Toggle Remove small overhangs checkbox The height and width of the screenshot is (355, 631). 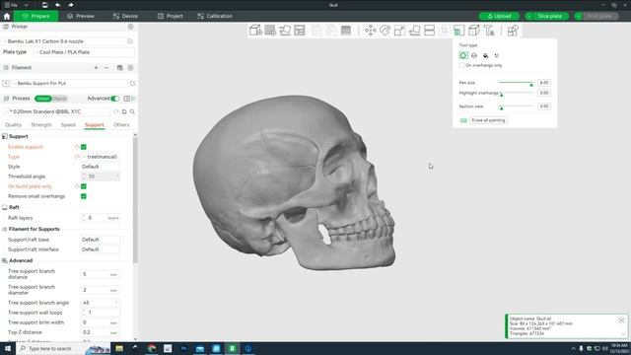pos(84,196)
